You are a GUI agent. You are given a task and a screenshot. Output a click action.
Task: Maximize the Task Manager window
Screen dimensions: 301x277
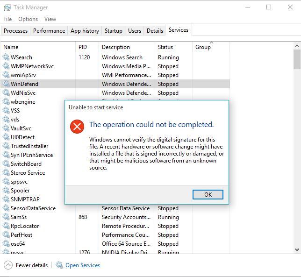coord(269,7)
